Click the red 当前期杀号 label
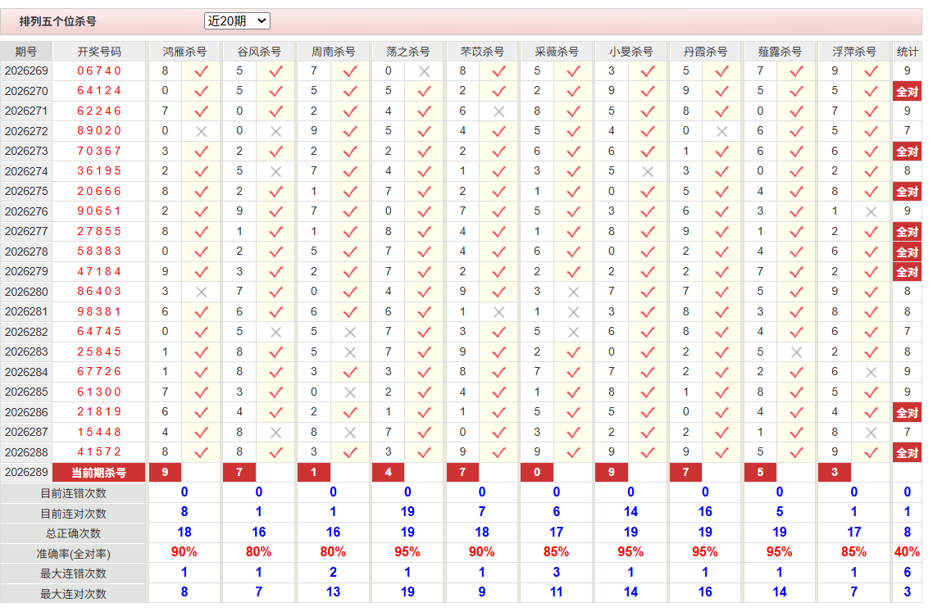 pyautogui.click(x=98, y=473)
